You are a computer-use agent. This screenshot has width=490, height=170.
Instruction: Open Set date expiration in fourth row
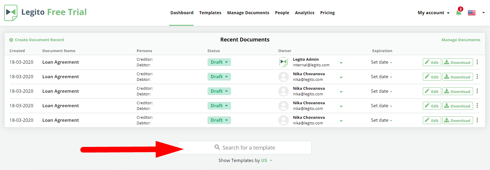[381, 106]
